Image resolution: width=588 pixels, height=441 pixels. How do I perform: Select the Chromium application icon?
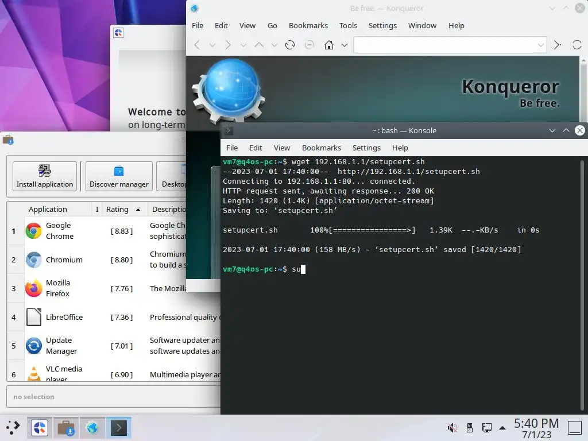(x=34, y=260)
